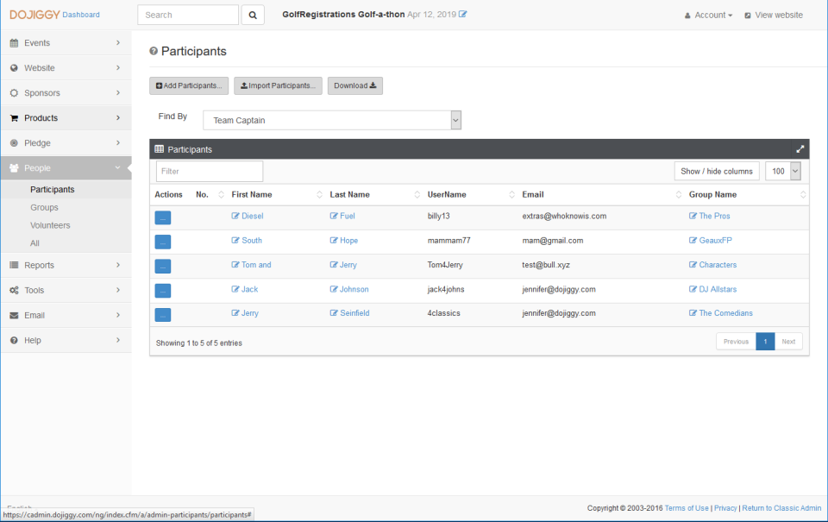Select Groups submenu item
Image resolution: width=828 pixels, height=522 pixels.
[44, 207]
